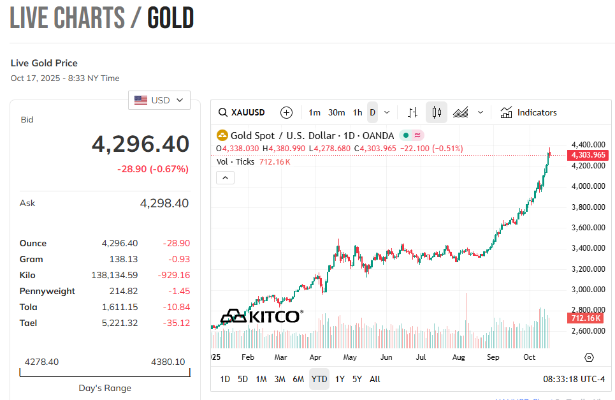
Task: Select the 6M date range tab
Action: [x=298, y=379]
